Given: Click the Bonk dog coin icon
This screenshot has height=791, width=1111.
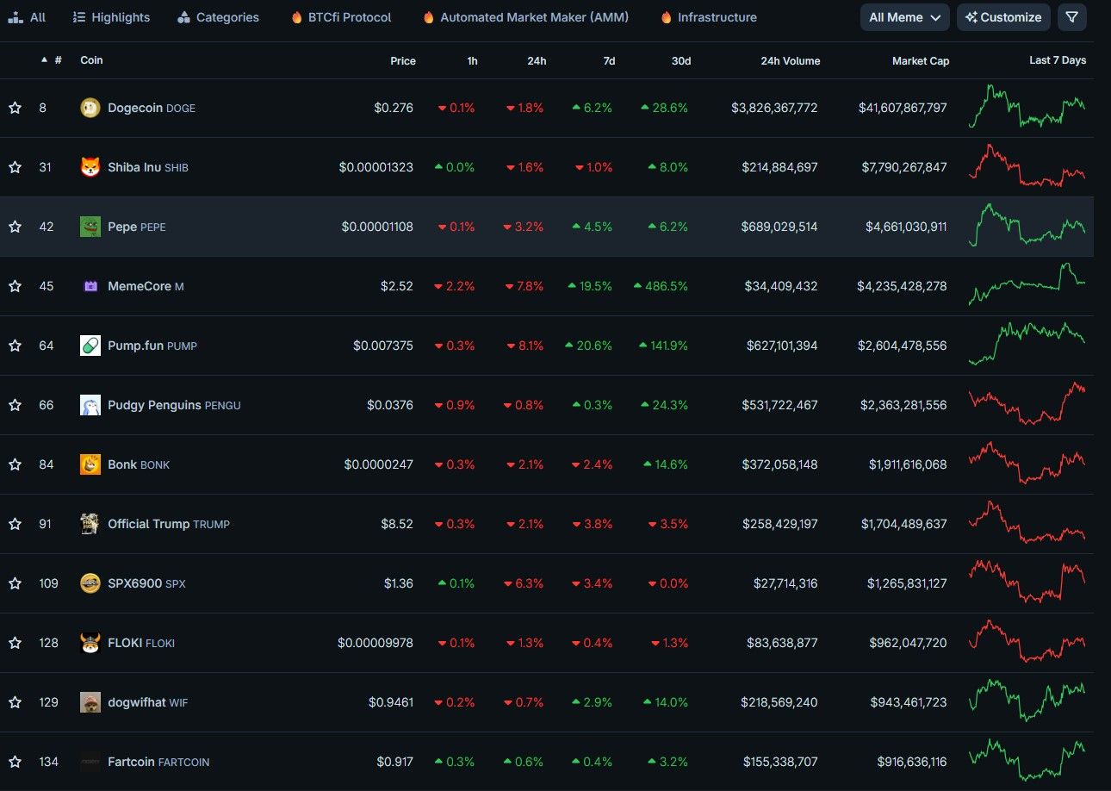Looking at the screenshot, I should coord(90,464).
